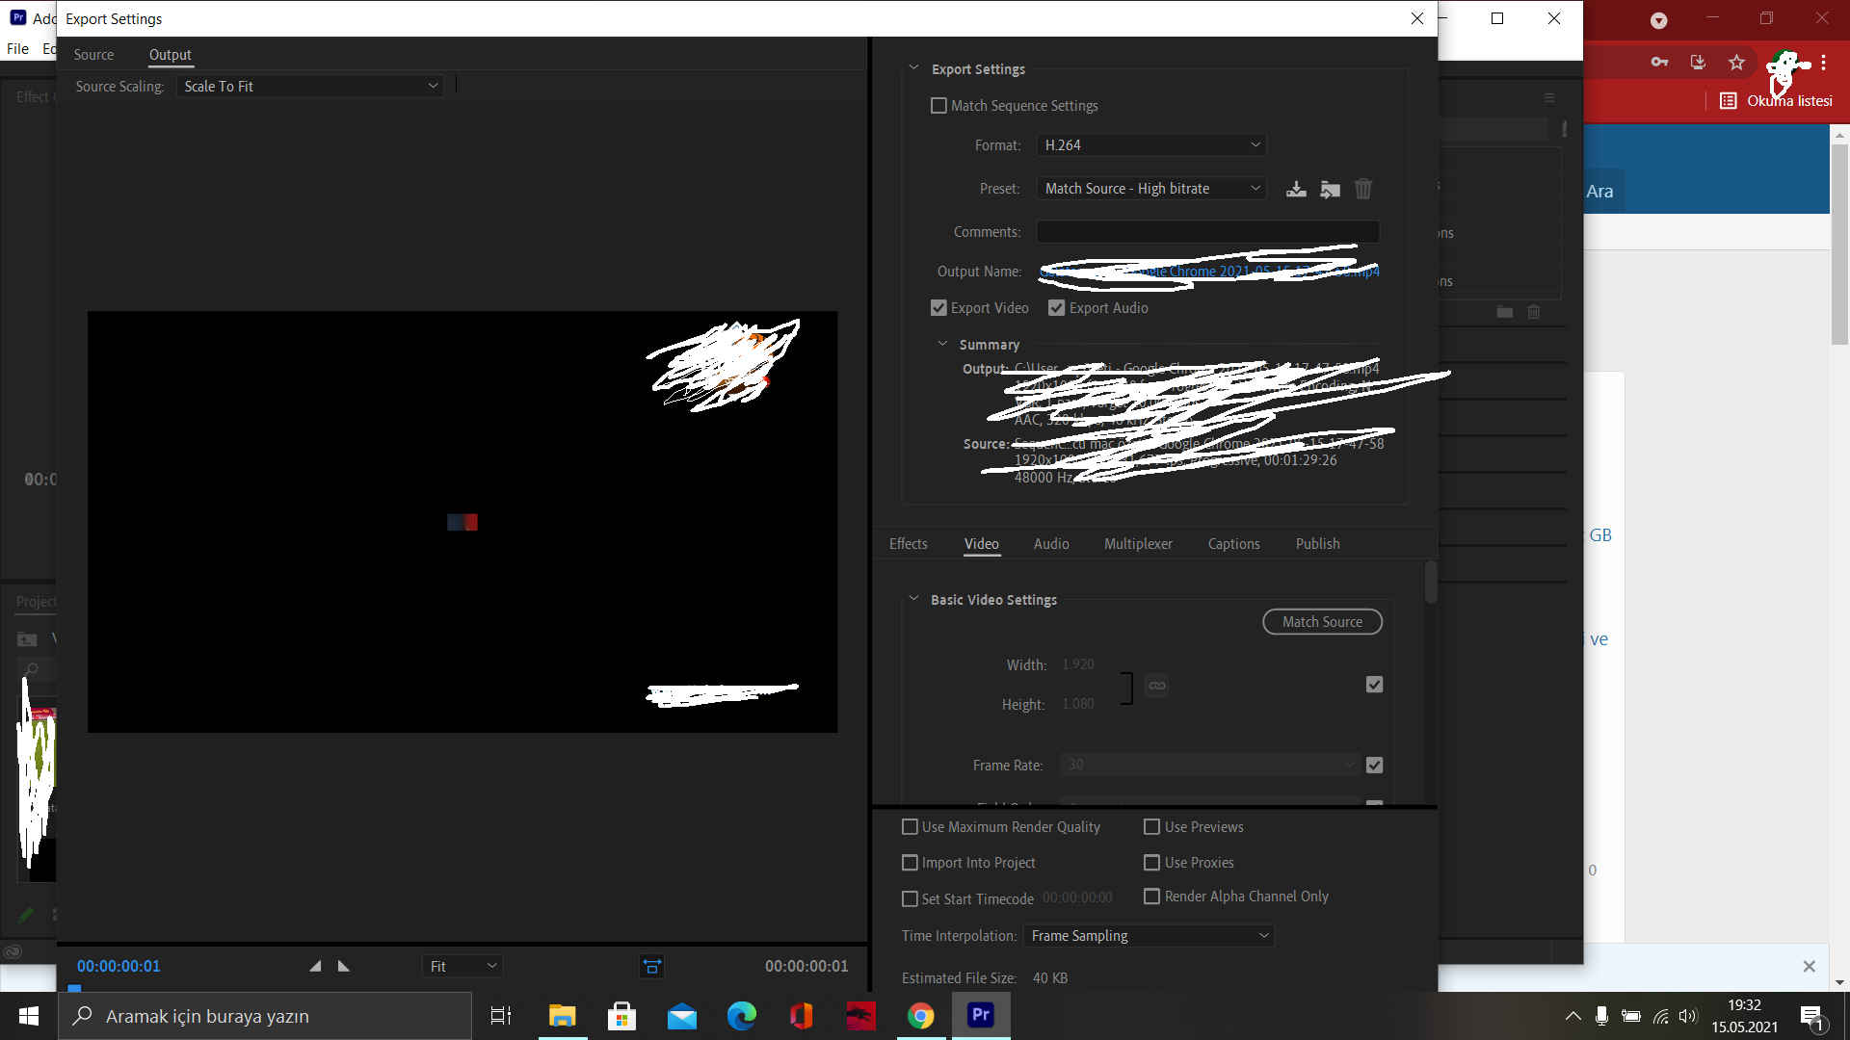
Task: Uncheck the Export Audio checkbox
Action: pyautogui.click(x=1057, y=308)
